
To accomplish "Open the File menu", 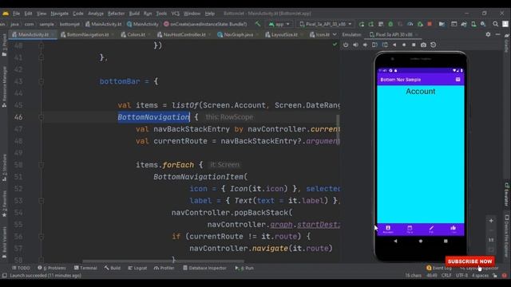I will (16, 14).
